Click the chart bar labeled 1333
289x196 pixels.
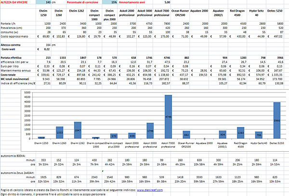60,132
